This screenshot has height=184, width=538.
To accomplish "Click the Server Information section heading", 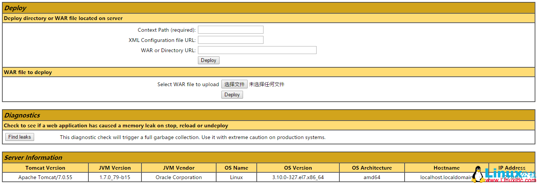I will click(x=33, y=158).
